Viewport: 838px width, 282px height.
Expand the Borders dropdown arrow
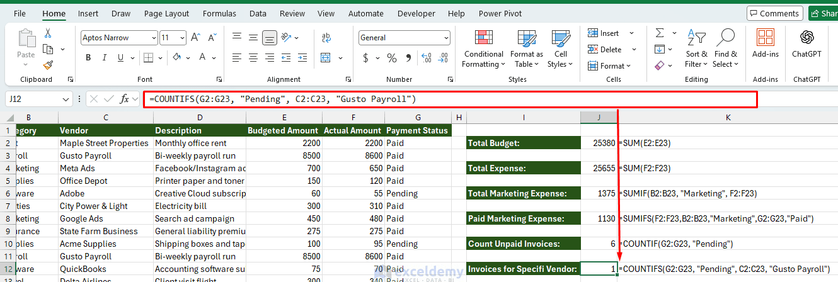coord(159,58)
